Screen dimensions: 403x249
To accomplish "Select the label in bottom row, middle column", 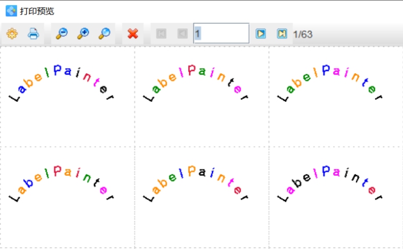I will [x=197, y=185].
